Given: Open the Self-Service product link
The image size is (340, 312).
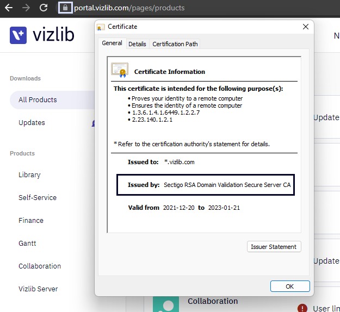Looking at the screenshot, I should pos(38,198).
